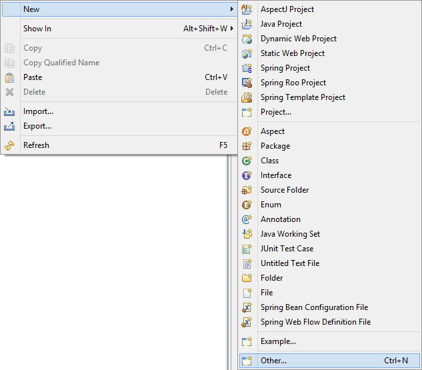The width and height of the screenshot is (422, 370).
Task: Click the Import icon
Action: click(x=9, y=111)
